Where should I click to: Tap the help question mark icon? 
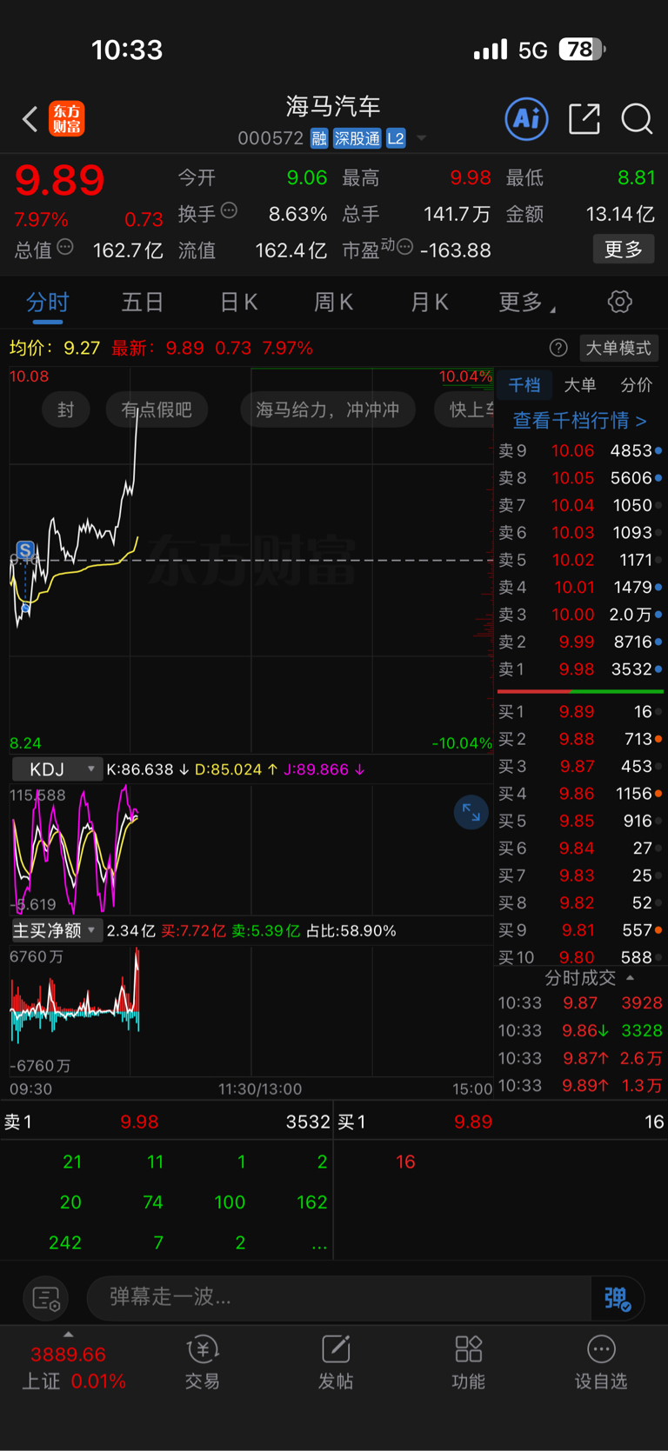click(x=558, y=348)
